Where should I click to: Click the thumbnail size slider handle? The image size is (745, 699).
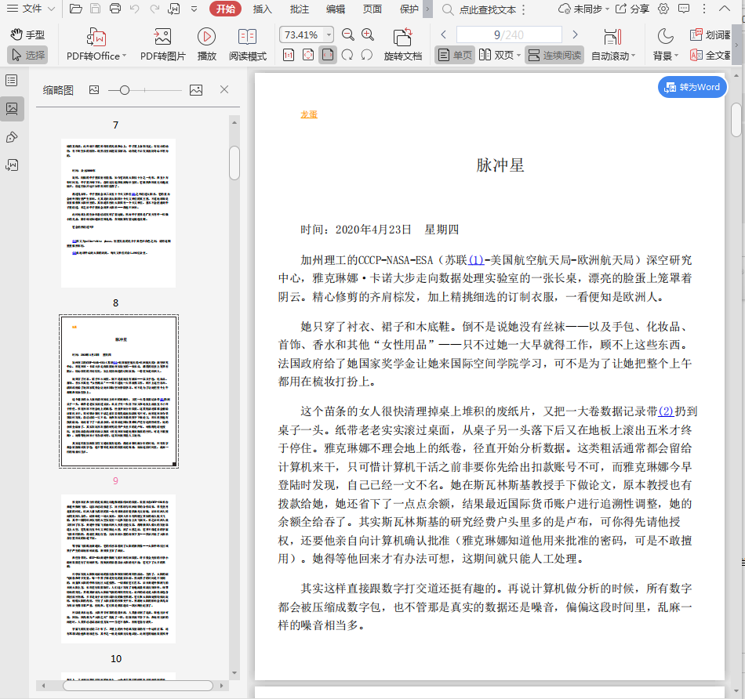click(124, 90)
